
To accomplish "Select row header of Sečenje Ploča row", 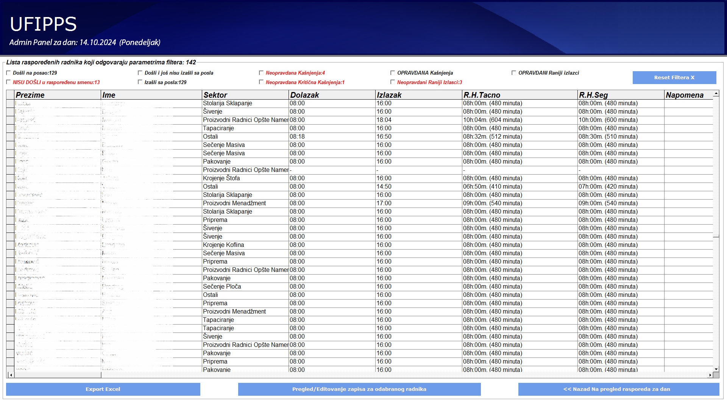I will 10,287.
